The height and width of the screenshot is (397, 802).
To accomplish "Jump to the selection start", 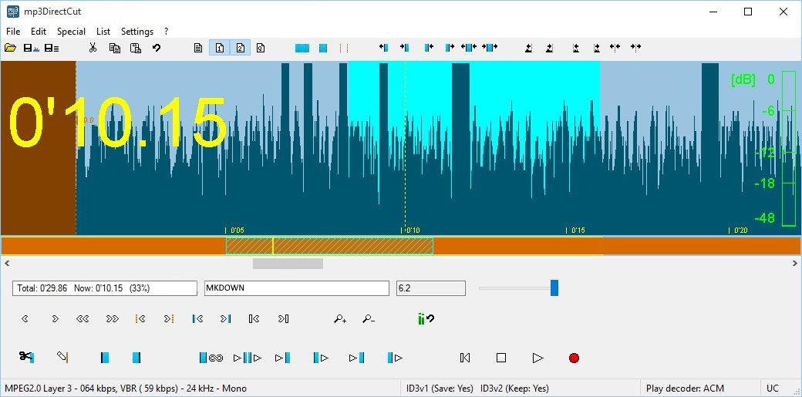I will [x=198, y=318].
